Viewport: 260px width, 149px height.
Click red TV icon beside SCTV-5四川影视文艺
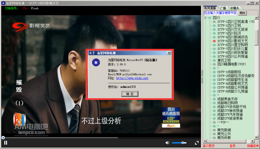tap(214, 41)
